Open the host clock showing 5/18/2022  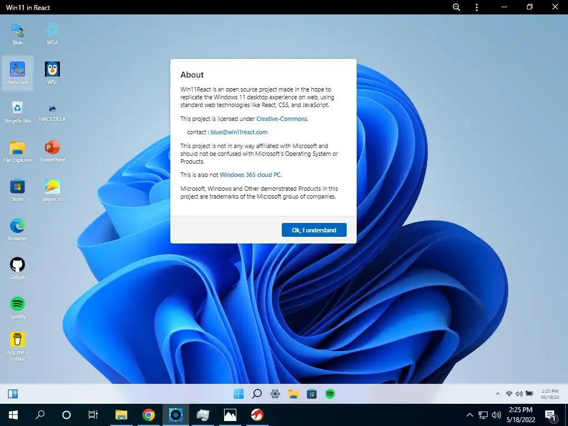[x=520, y=415]
